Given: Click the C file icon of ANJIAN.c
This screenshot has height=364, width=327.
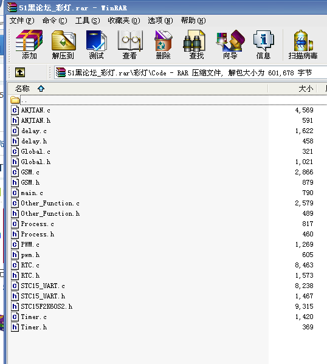Looking at the screenshot, I should tap(15, 110).
